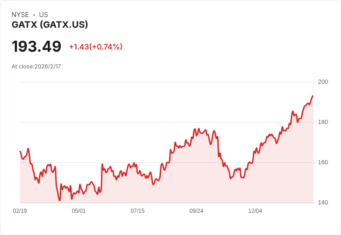Click the lowest dip of the price line
This screenshot has width=341, height=235.
tap(60, 200)
